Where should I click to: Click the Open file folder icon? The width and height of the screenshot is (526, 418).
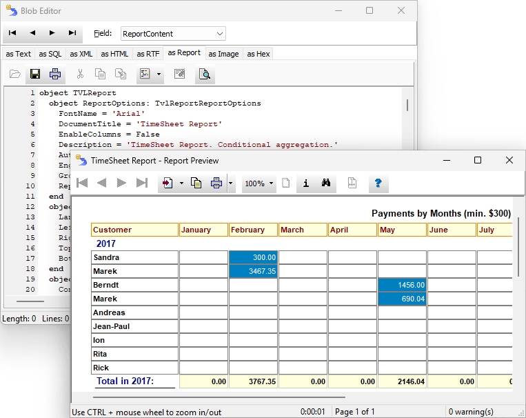coord(15,74)
